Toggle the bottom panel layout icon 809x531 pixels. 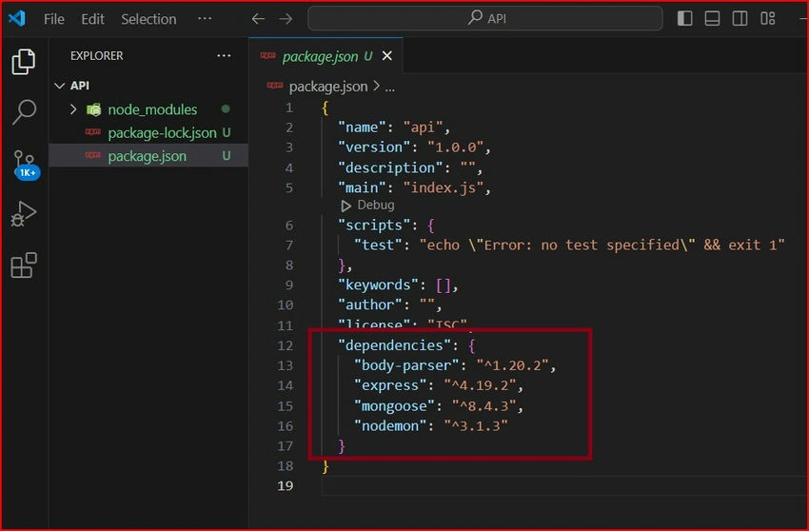point(712,19)
